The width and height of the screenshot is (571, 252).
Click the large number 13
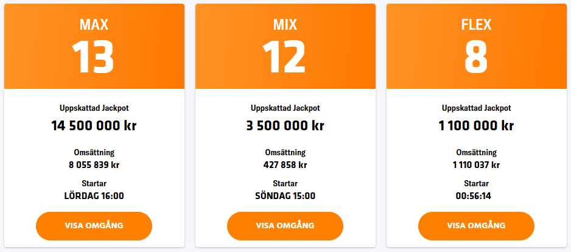tap(94, 57)
